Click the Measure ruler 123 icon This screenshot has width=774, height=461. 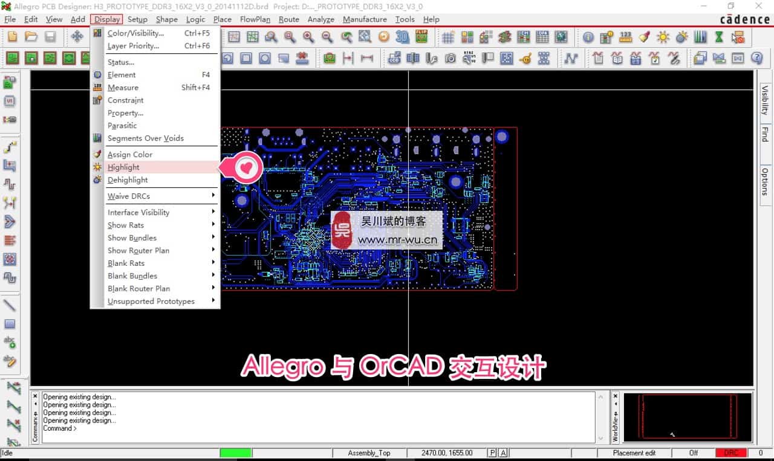(x=626, y=37)
